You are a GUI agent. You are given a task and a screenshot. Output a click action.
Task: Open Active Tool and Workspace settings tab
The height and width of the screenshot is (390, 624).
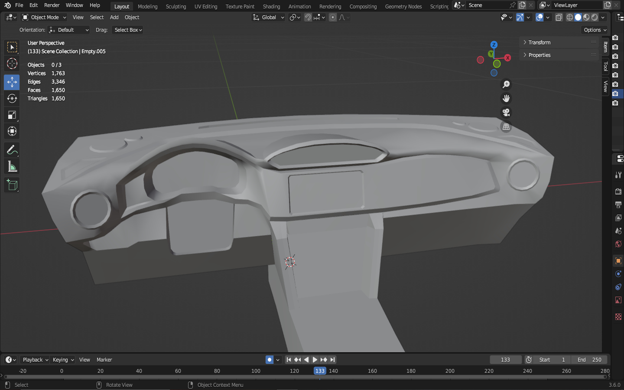click(x=618, y=175)
